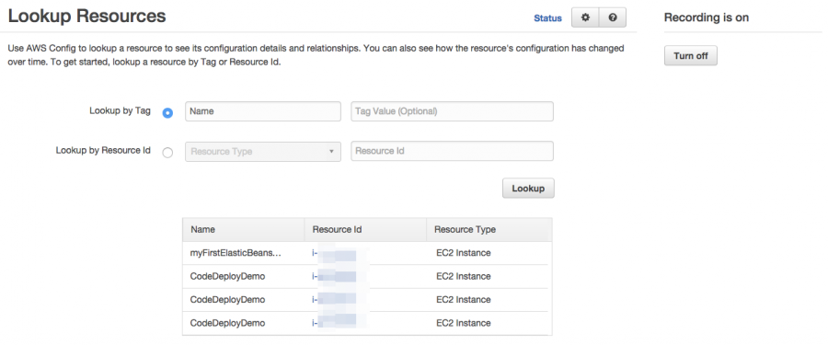Select the Lookup by Resource Id radio button
Image resolution: width=828 pixels, height=345 pixels.
coord(167,153)
